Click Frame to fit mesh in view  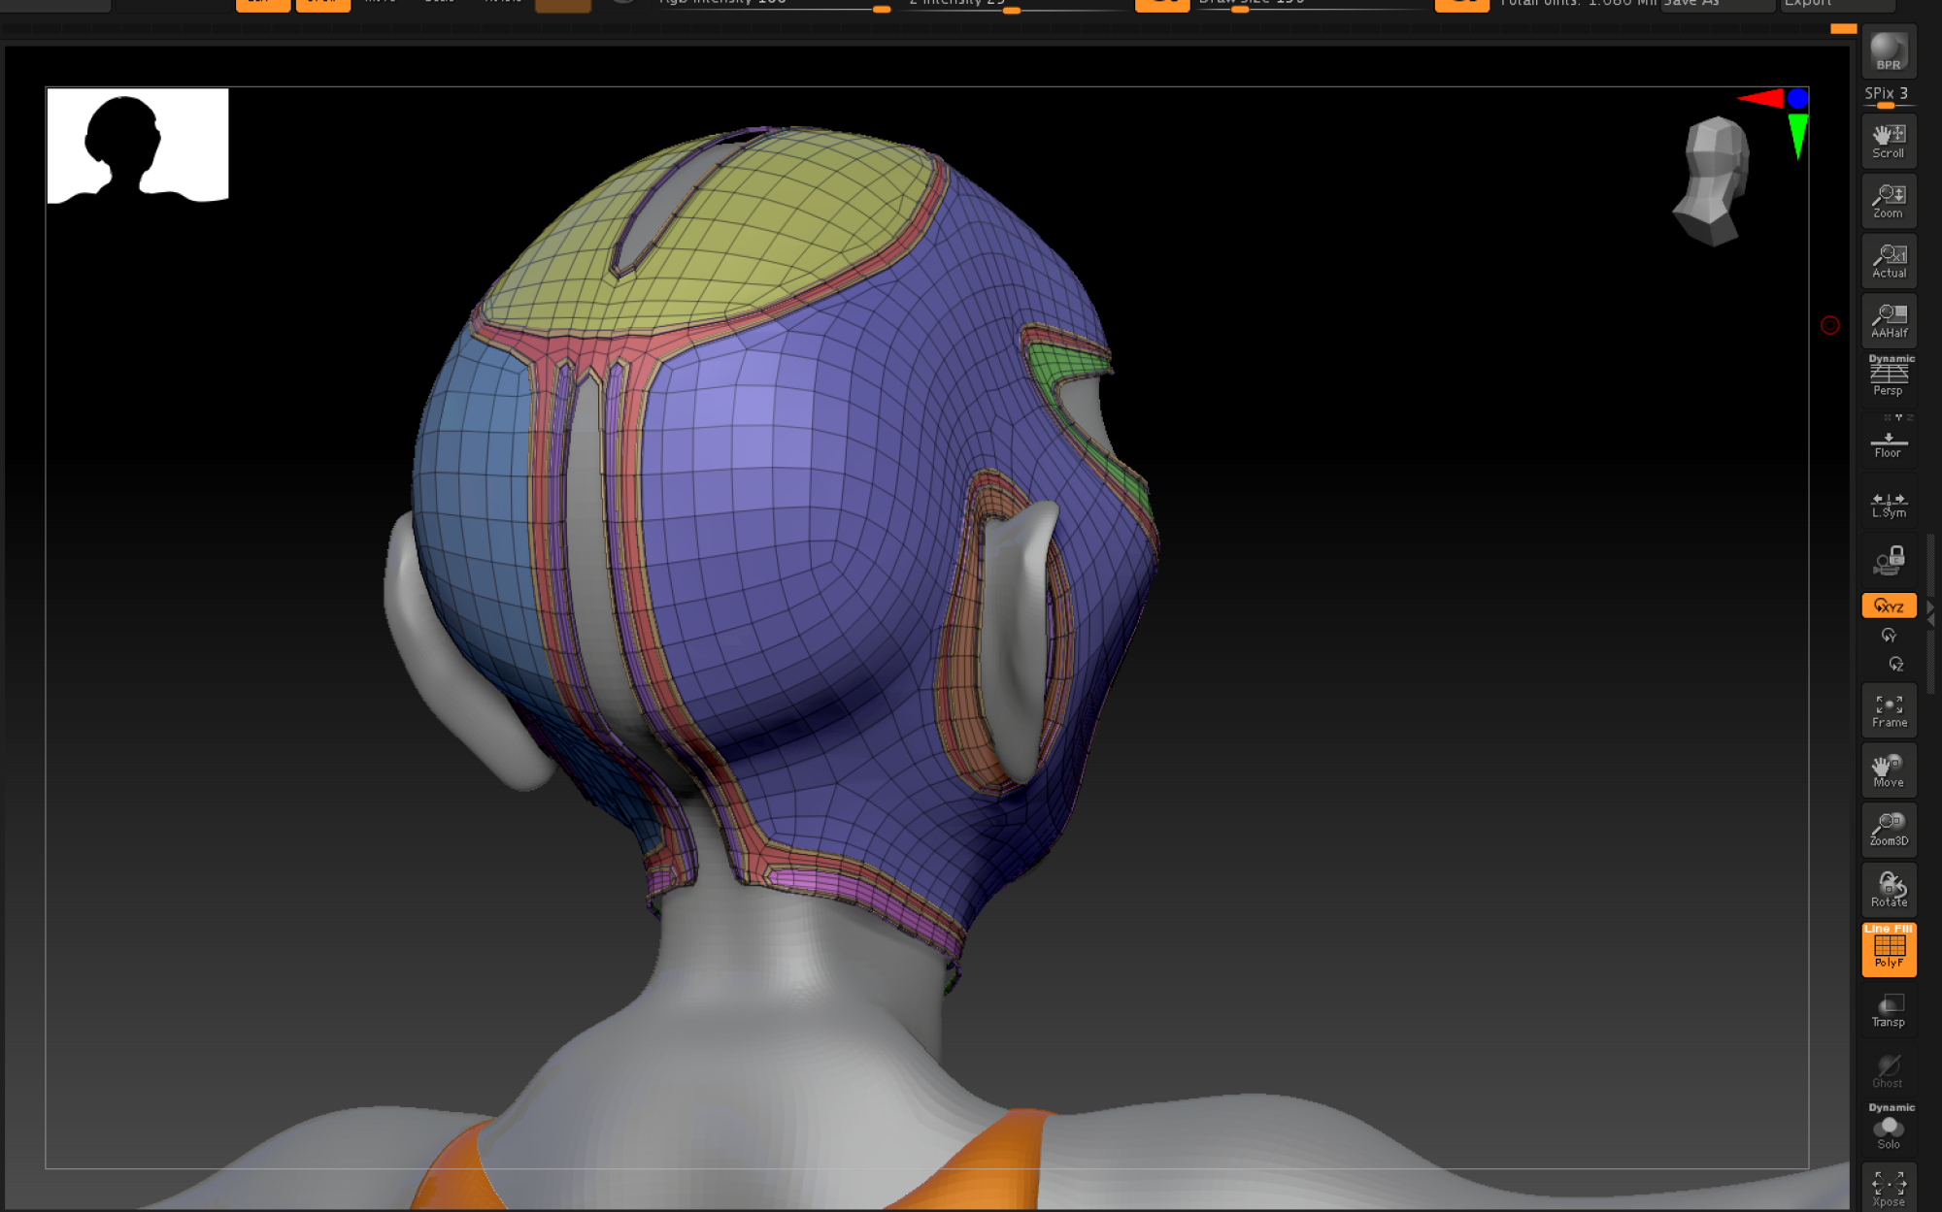pos(1889,711)
